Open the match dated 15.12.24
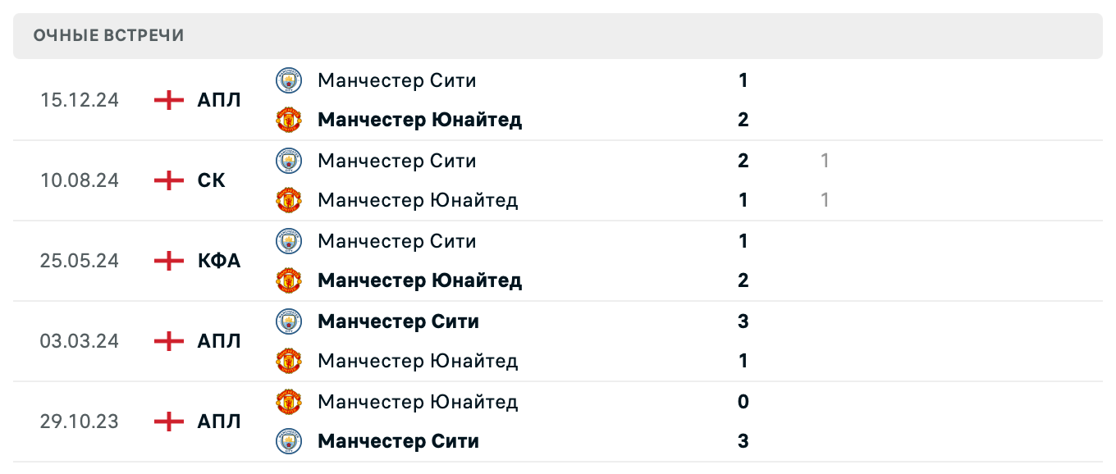This screenshot has width=1116, height=474. point(80,99)
